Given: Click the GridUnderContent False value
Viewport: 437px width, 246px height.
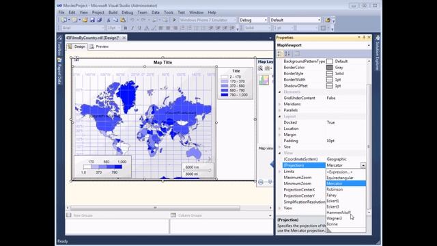Looking at the screenshot, I should coord(331,98).
